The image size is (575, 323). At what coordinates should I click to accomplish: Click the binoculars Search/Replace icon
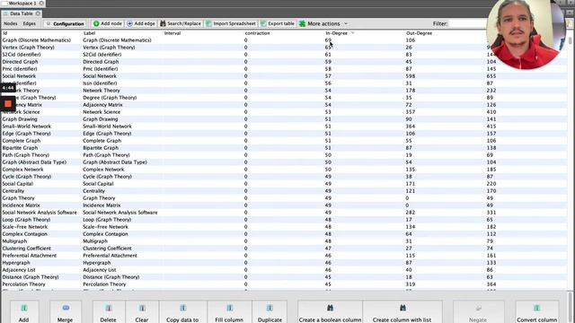[x=163, y=23]
